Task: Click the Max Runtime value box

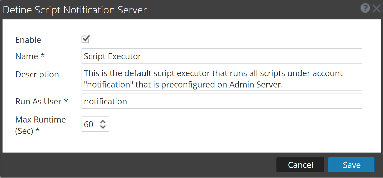Action: click(x=91, y=124)
